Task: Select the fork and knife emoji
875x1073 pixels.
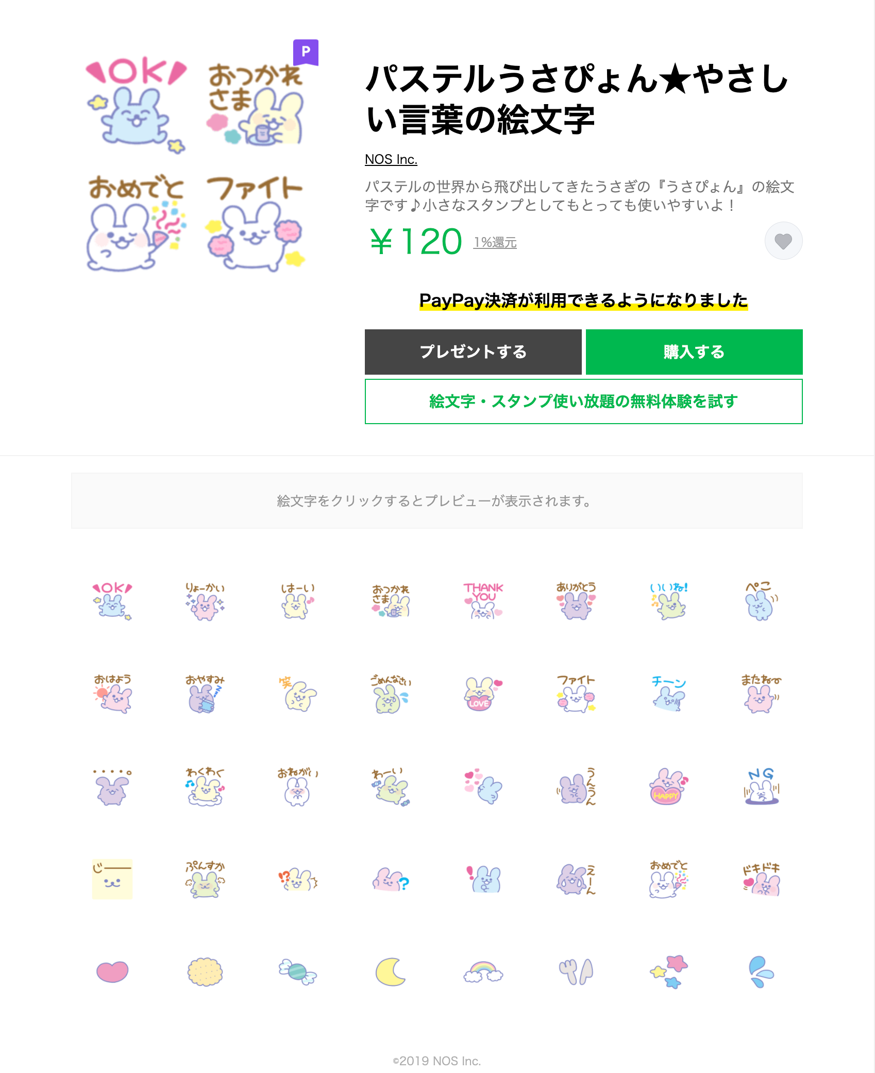Action: (576, 972)
